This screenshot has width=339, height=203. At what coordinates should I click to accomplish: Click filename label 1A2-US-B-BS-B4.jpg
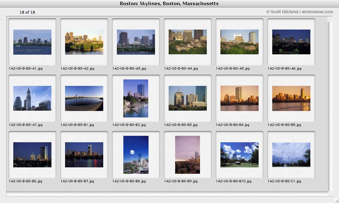(233, 125)
